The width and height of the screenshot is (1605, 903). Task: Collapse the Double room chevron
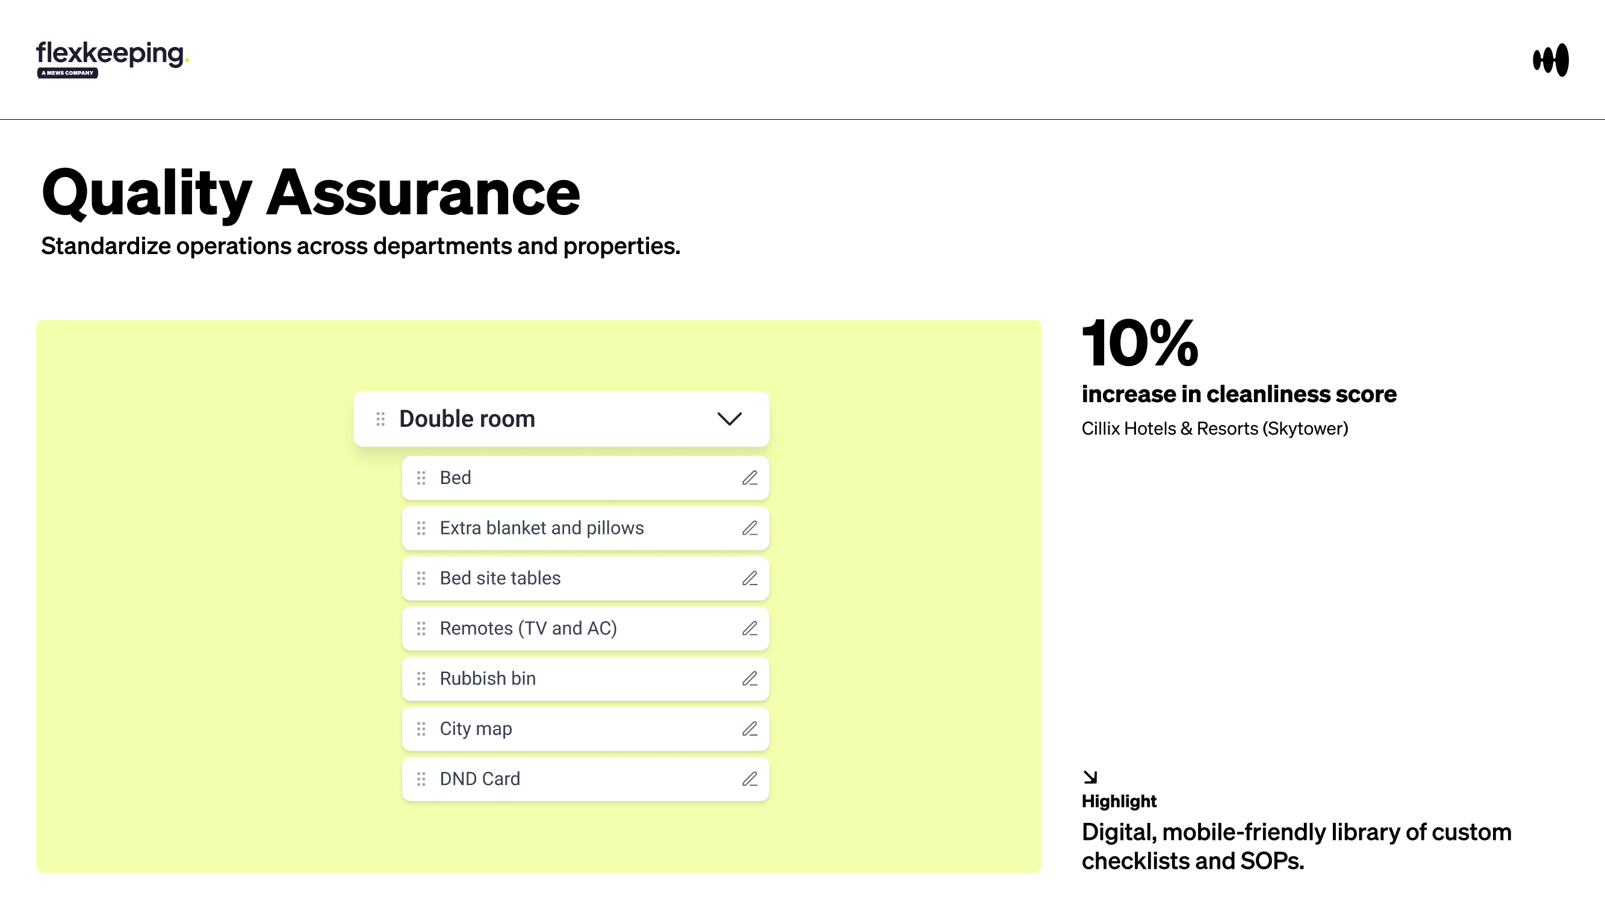[729, 419]
